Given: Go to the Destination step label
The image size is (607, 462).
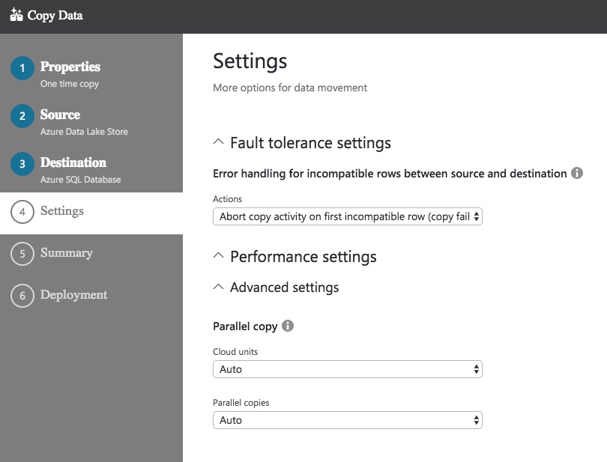Looking at the screenshot, I should coord(73,163).
